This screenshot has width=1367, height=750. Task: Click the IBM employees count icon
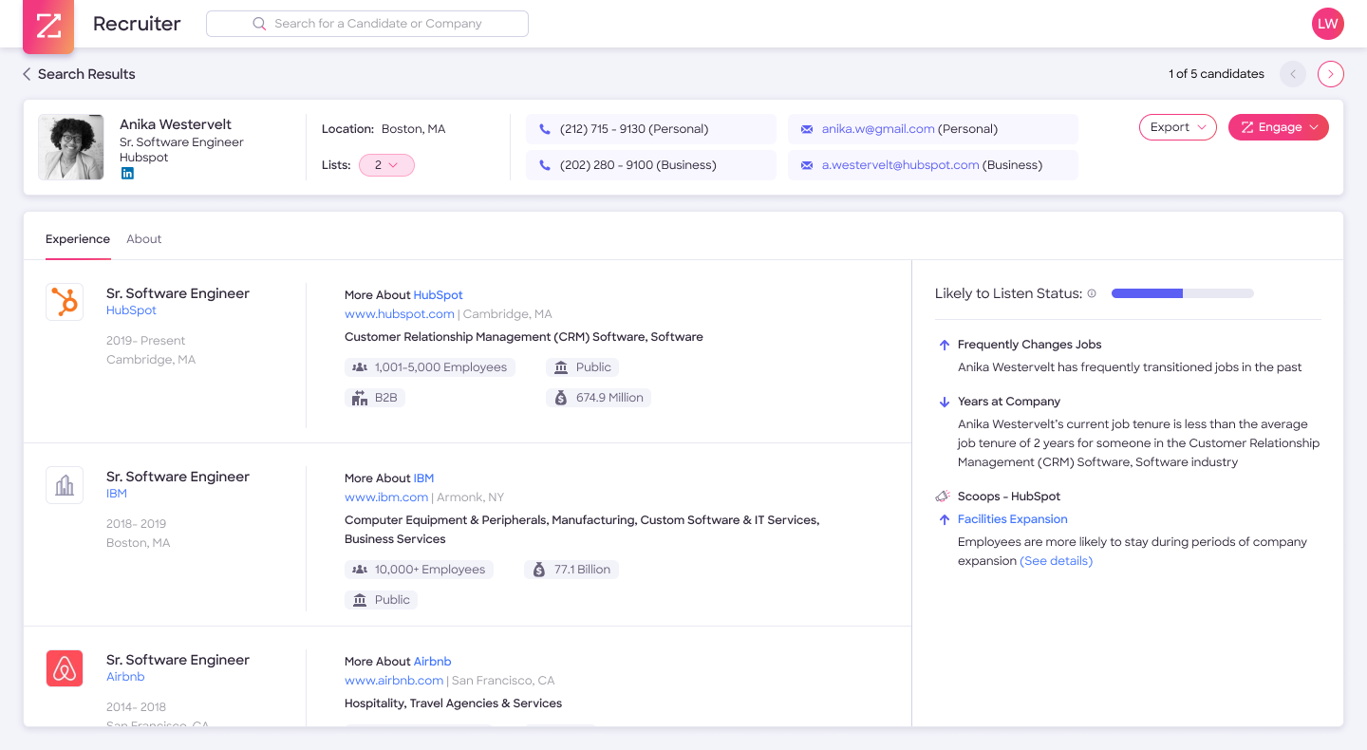pyautogui.click(x=360, y=570)
